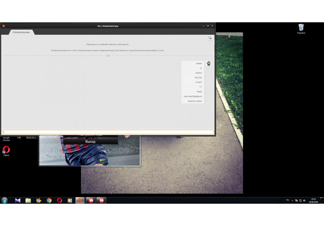Switch to the second FIFA 14 taskbar button
Screen dimensions: 324x226
pos(101,200)
